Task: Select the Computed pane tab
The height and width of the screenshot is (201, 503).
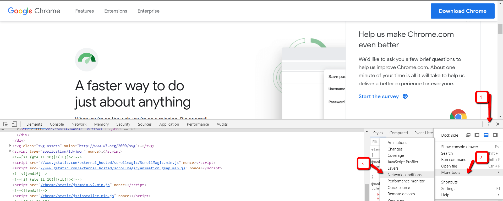Action: point(398,133)
